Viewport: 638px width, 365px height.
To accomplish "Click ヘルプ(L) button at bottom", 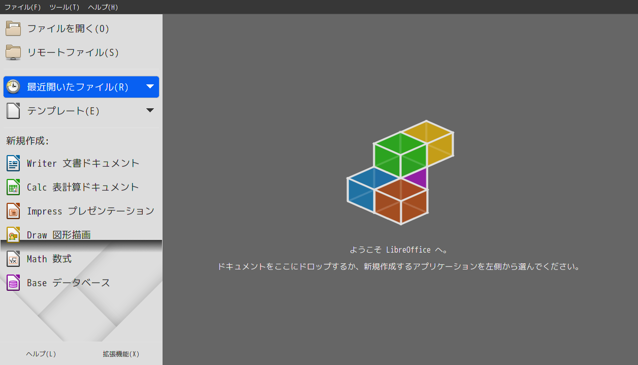I will pyautogui.click(x=41, y=354).
